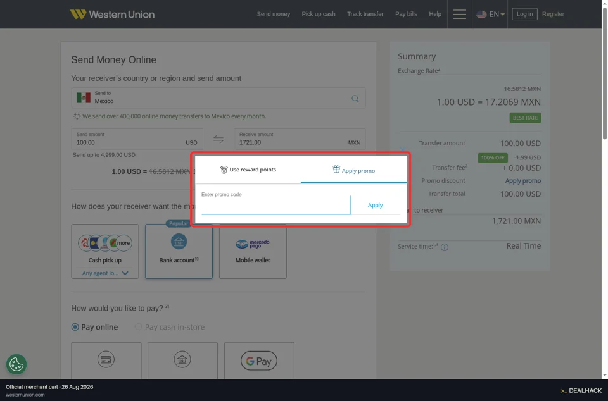The image size is (608, 401).
Task: Open the Pay bills menu item
Action: [406, 14]
